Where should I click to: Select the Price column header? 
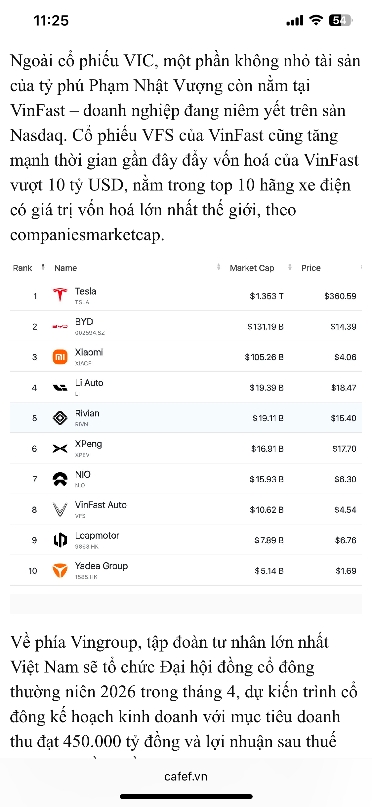[x=310, y=268]
